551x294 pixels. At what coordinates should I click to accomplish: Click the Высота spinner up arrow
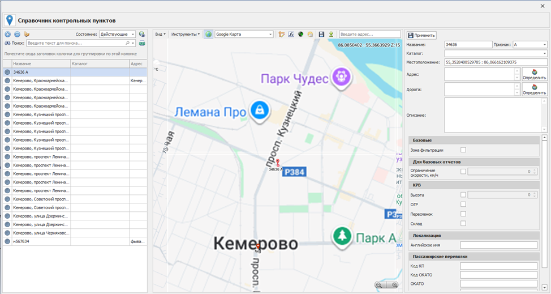point(535,193)
